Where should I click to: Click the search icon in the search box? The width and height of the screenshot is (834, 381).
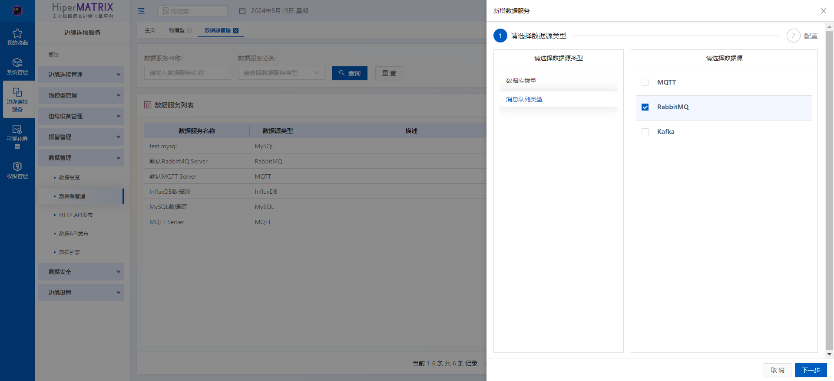click(165, 11)
